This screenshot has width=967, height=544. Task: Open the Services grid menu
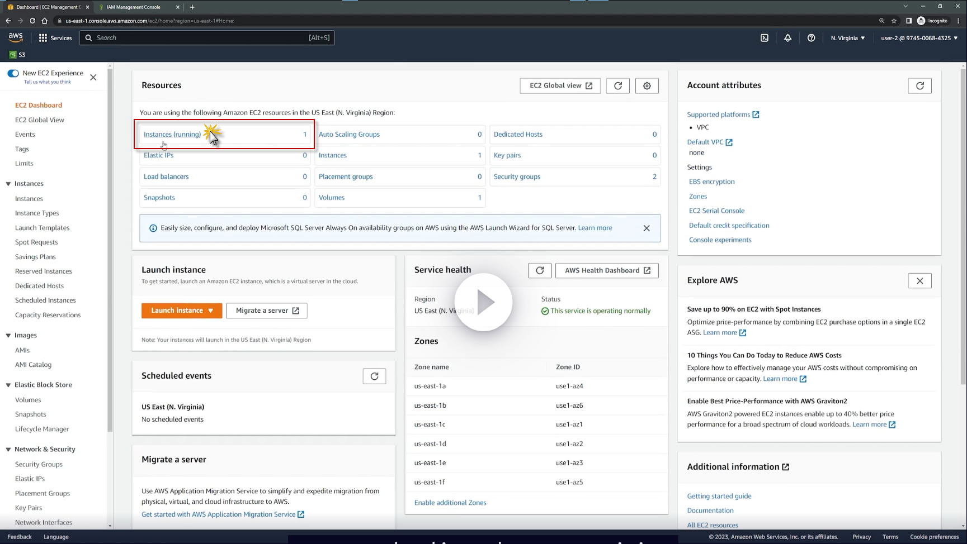(55, 38)
